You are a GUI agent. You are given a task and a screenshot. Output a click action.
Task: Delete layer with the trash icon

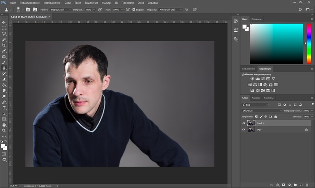tap(307, 185)
